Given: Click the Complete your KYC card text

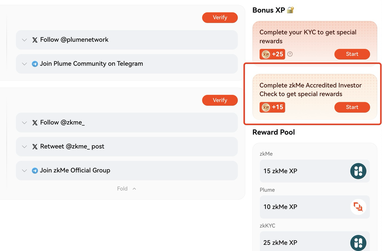Looking at the screenshot, I should point(308,37).
